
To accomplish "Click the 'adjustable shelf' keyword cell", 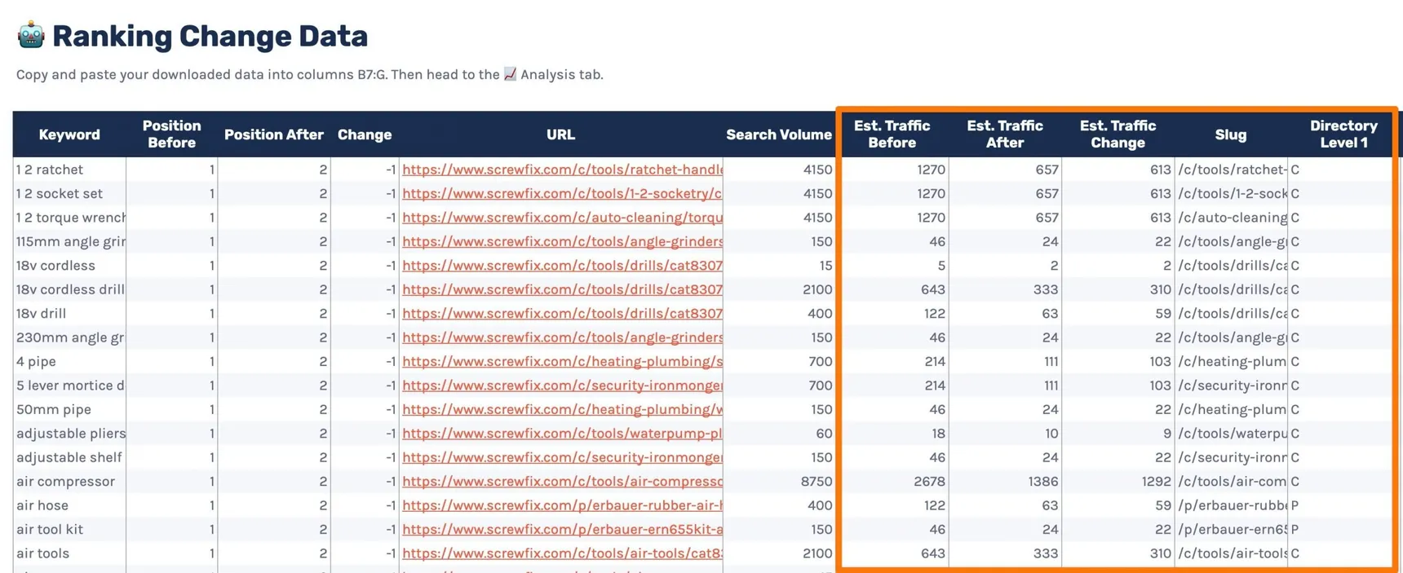I will click(x=69, y=457).
